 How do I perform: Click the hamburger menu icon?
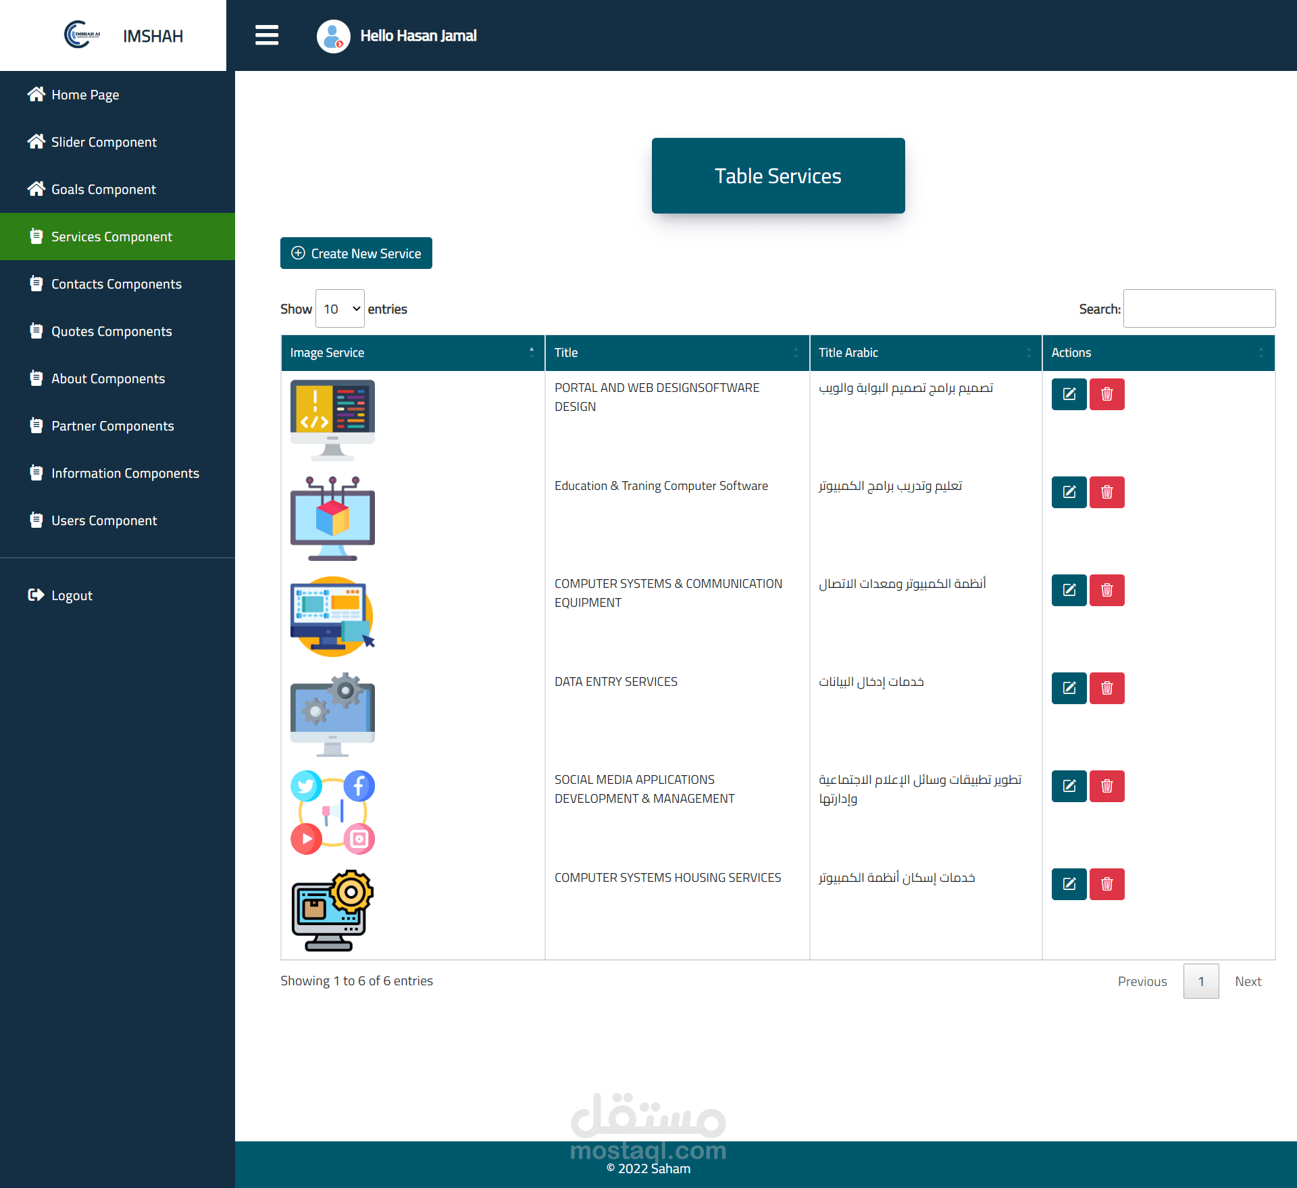(267, 35)
